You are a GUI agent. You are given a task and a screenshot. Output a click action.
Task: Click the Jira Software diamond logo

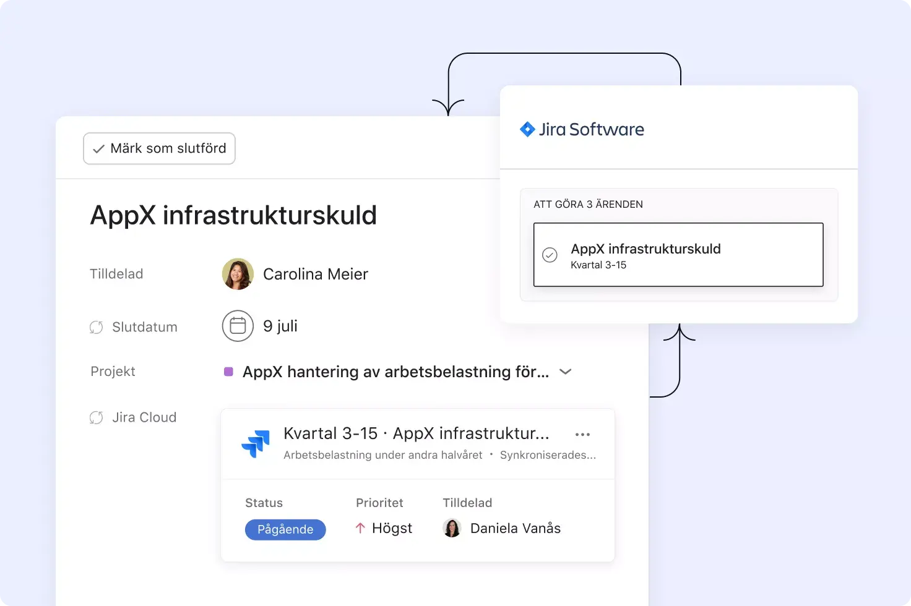point(527,129)
